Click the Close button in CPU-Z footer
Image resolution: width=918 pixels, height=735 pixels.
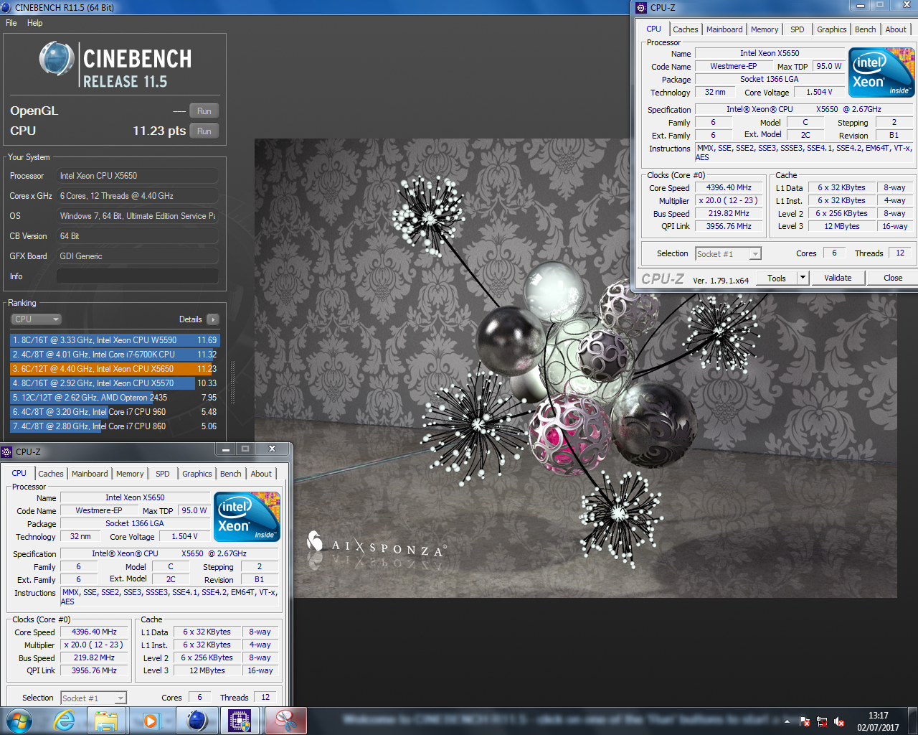[x=893, y=278]
